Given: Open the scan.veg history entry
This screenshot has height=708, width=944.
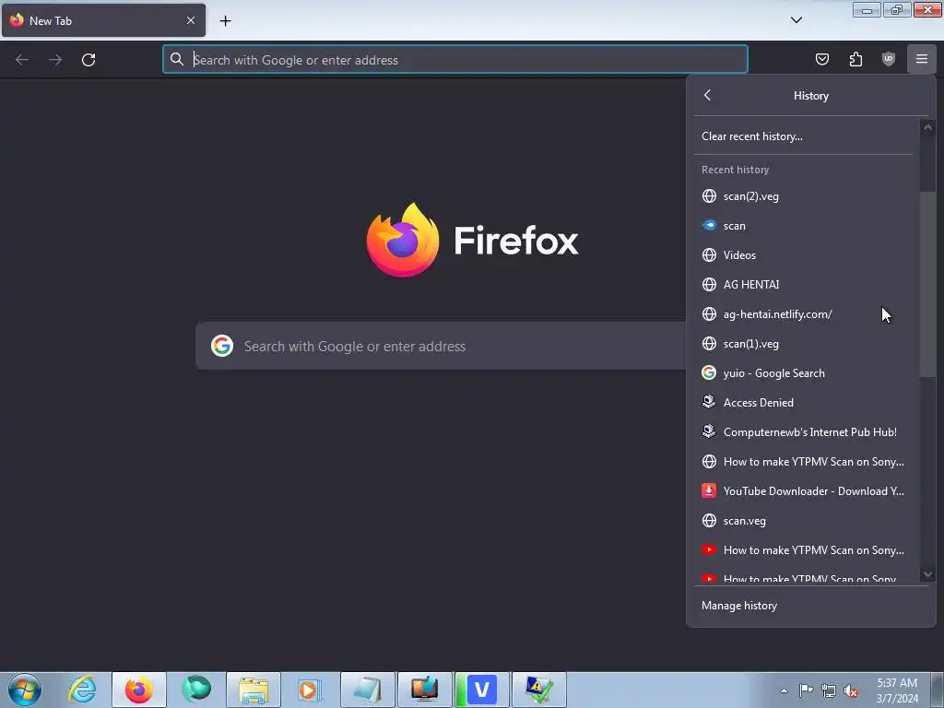Looking at the screenshot, I should click(803, 521).
